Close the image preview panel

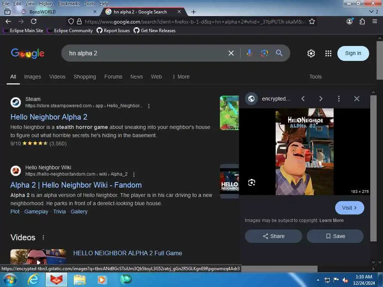tap(356, 99)
